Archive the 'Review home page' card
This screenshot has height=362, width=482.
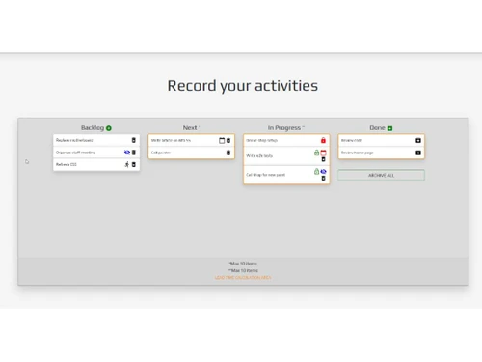pyautogui.click(x=418, y=153)
